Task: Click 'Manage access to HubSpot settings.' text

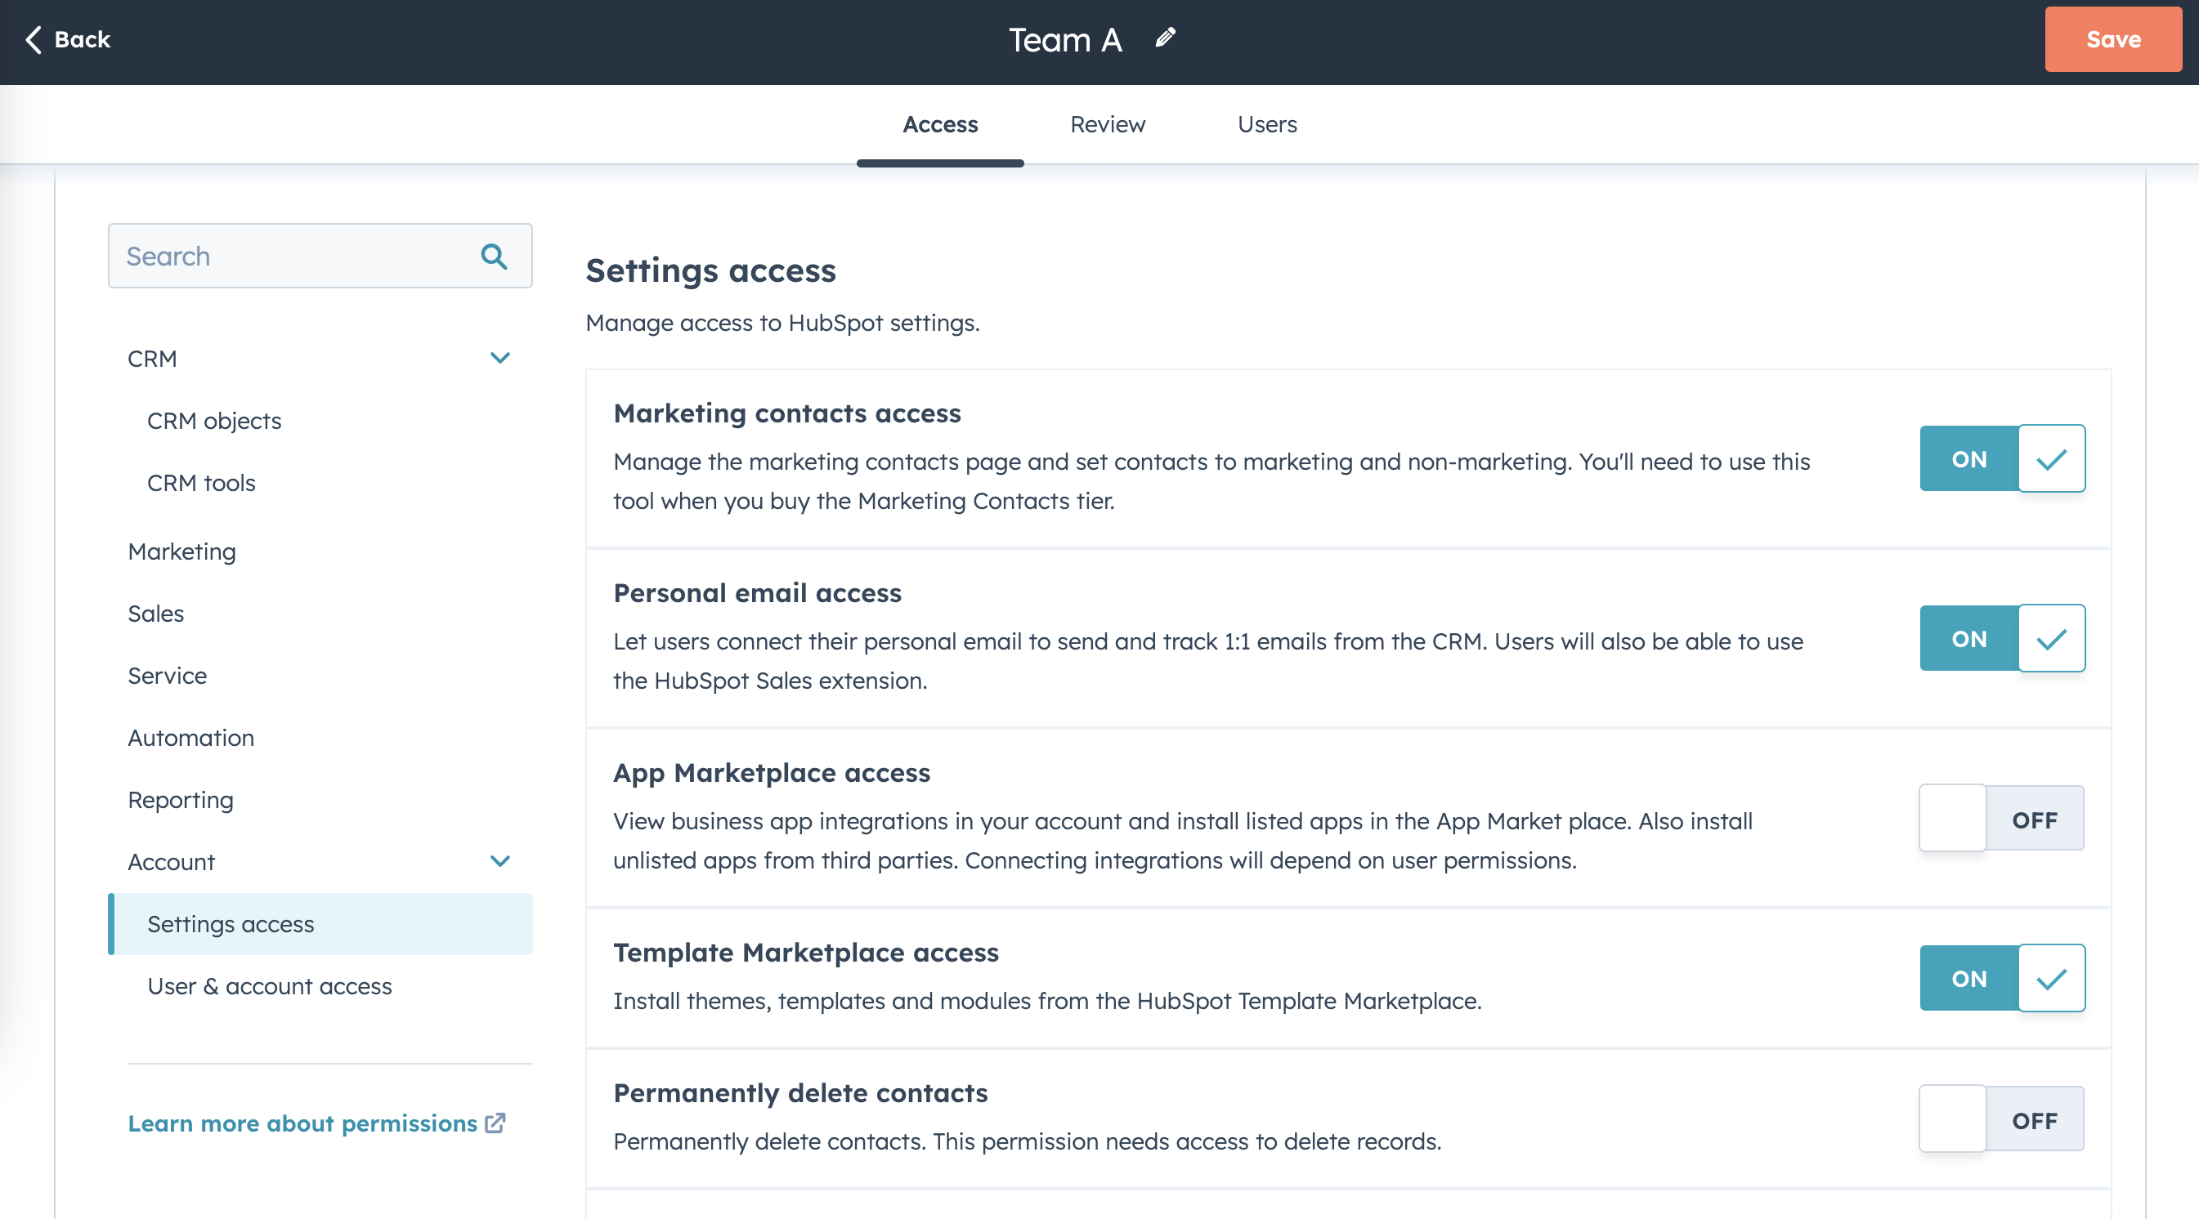Action: [783, 323]
